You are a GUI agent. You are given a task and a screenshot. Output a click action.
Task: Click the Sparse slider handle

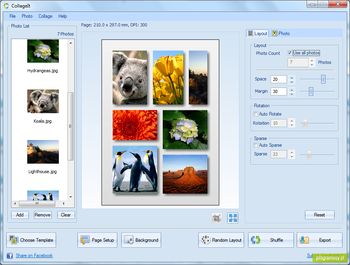coord(309,155)
